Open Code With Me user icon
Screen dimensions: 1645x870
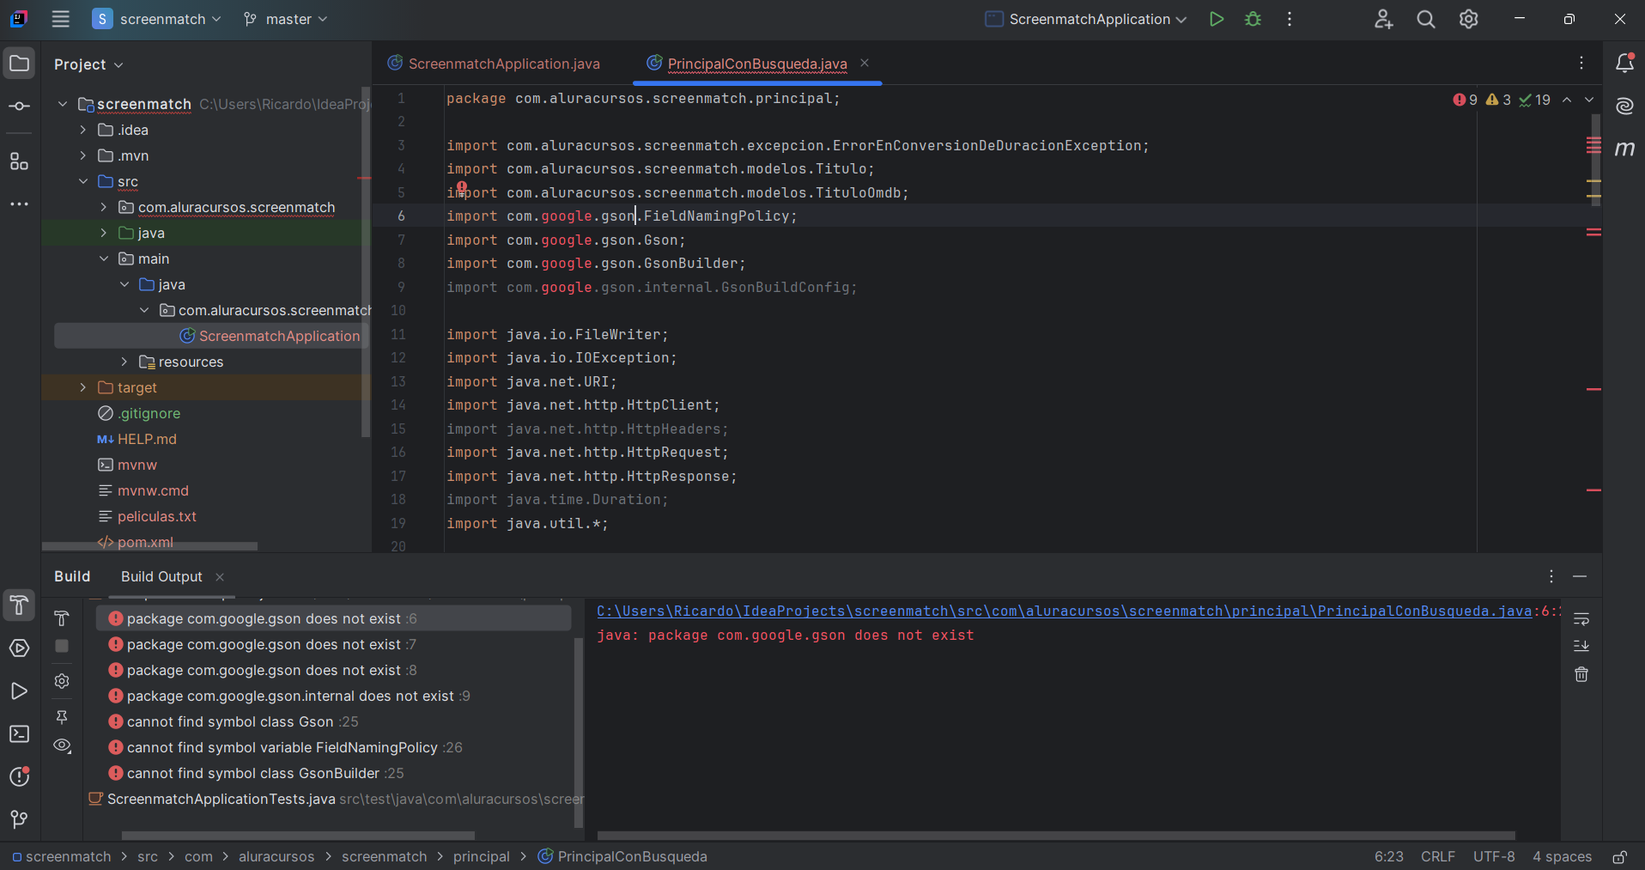[1383, 19]
